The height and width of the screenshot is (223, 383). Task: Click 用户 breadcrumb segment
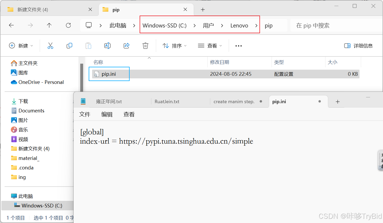(208, 26)
